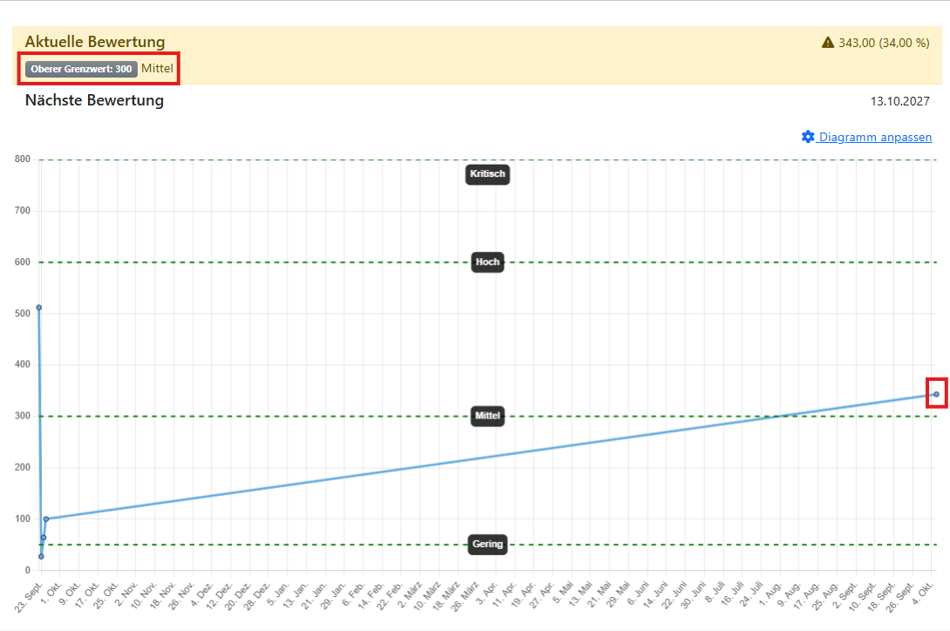This screenshot has height=631, width=950.
Task: Click the Kritisch threshold label in the chart
Action: coord(487,174)
